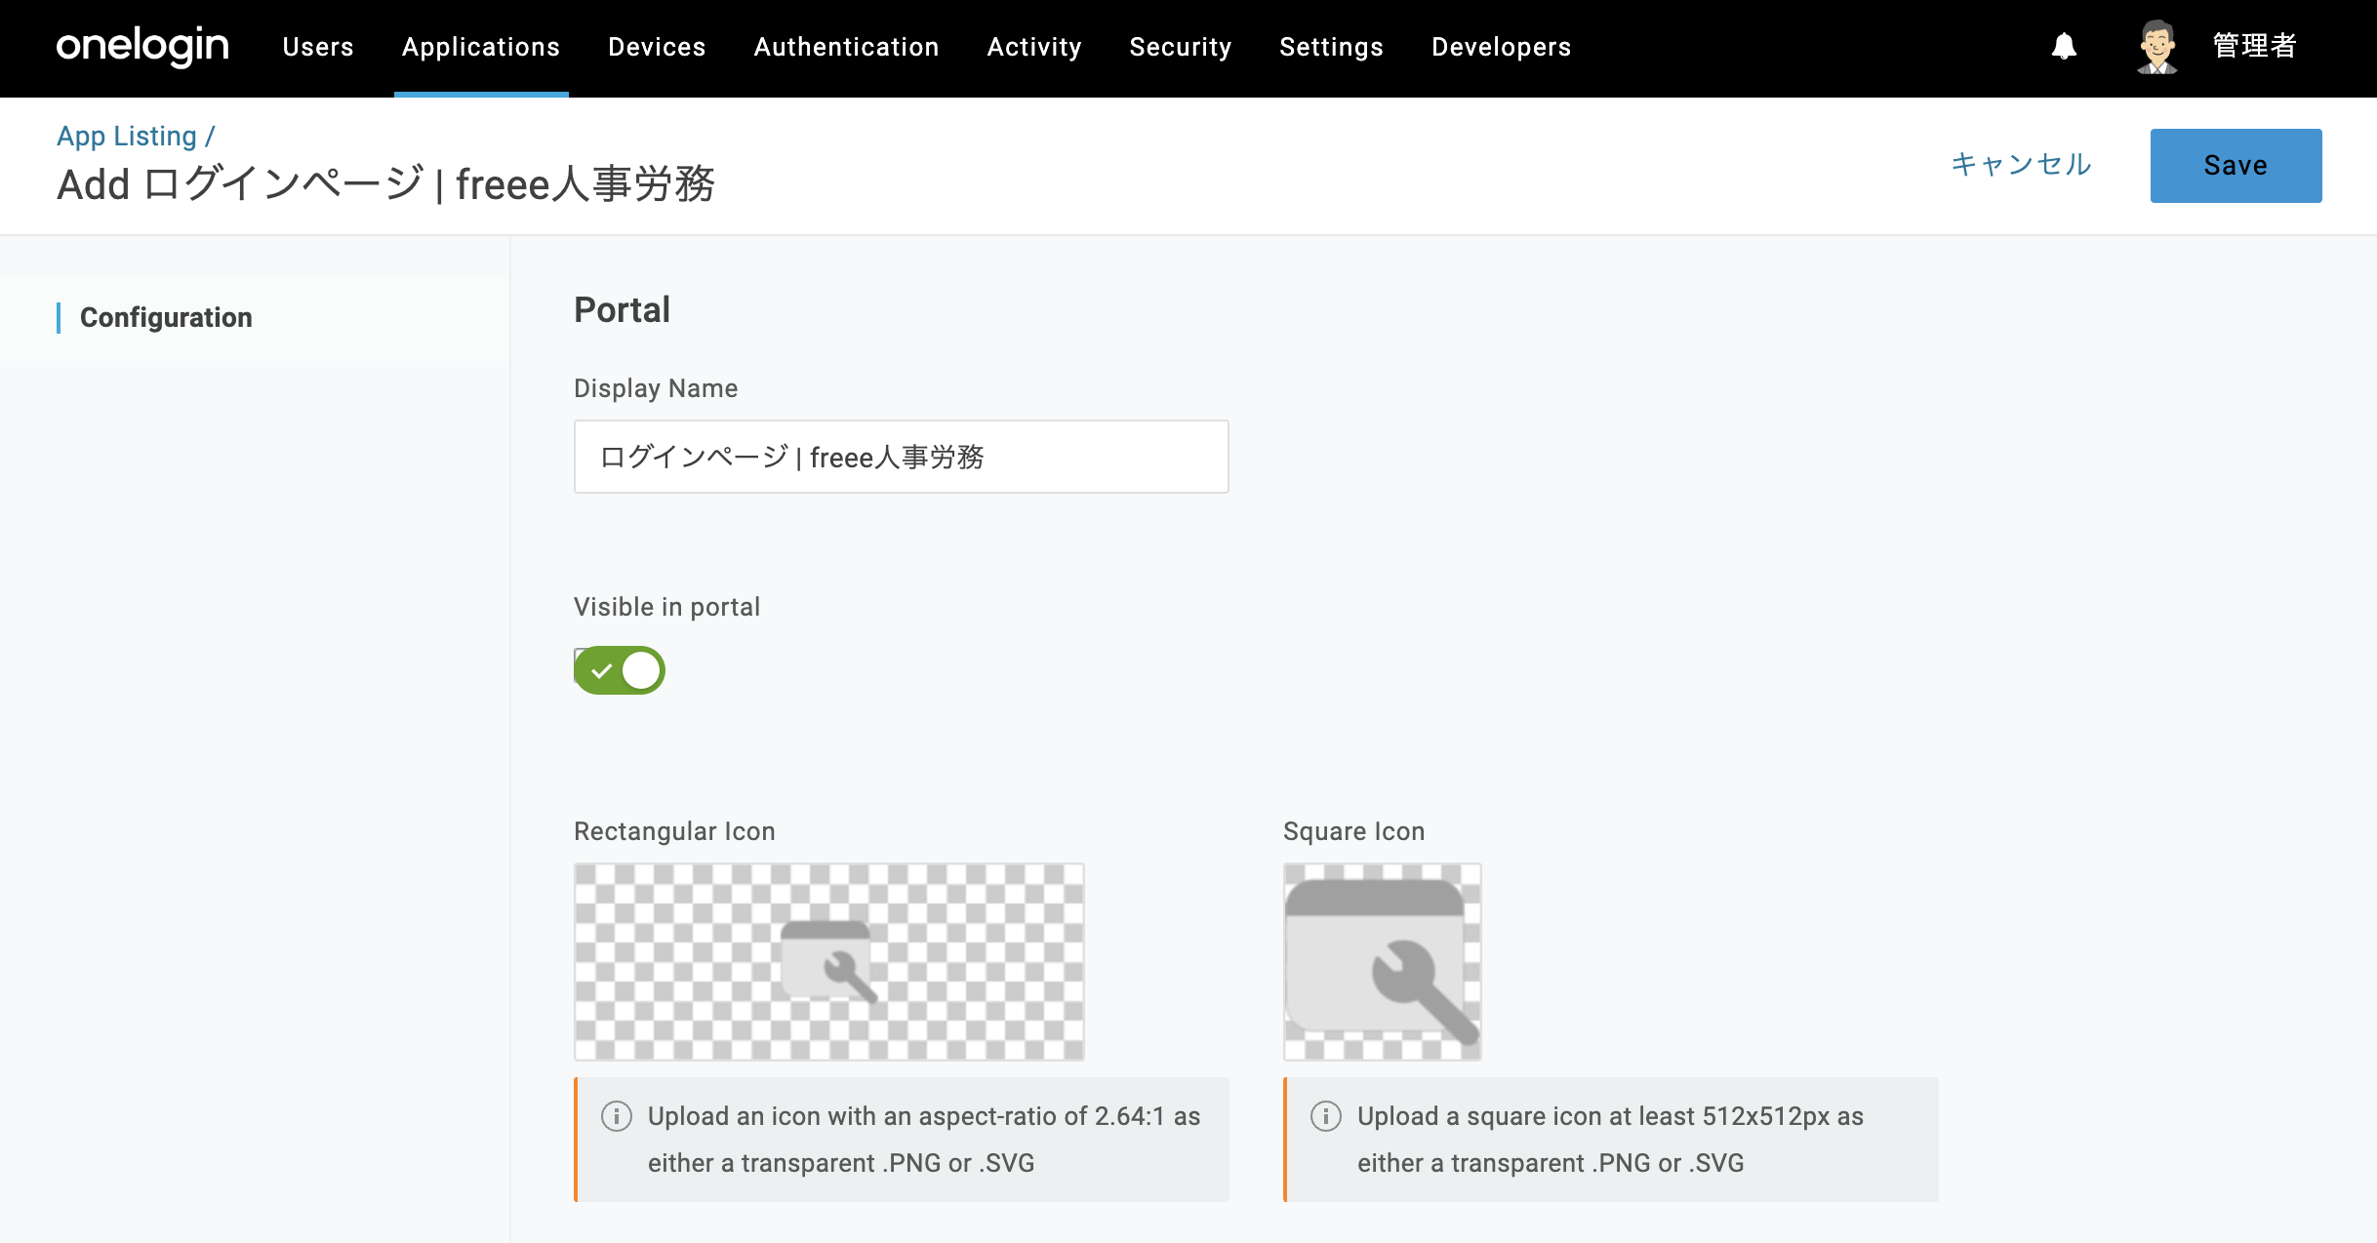Click the info icon under Square Icon
This screenshot has height=1243, width=2377.
[1326, 1116]
